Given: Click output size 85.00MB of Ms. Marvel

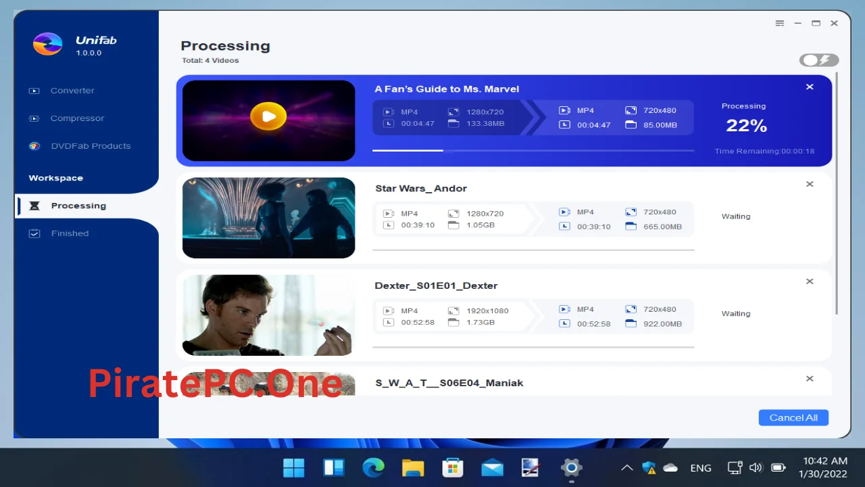Looking at the screenshot, I should (660, 125).
